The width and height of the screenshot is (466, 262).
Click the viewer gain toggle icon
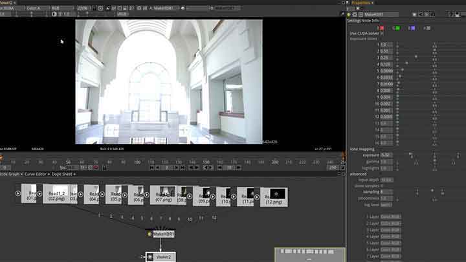tap(54, 14)
